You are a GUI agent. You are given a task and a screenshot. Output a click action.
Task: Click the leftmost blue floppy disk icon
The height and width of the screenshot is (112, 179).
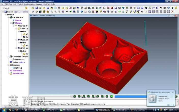[37, 8]
